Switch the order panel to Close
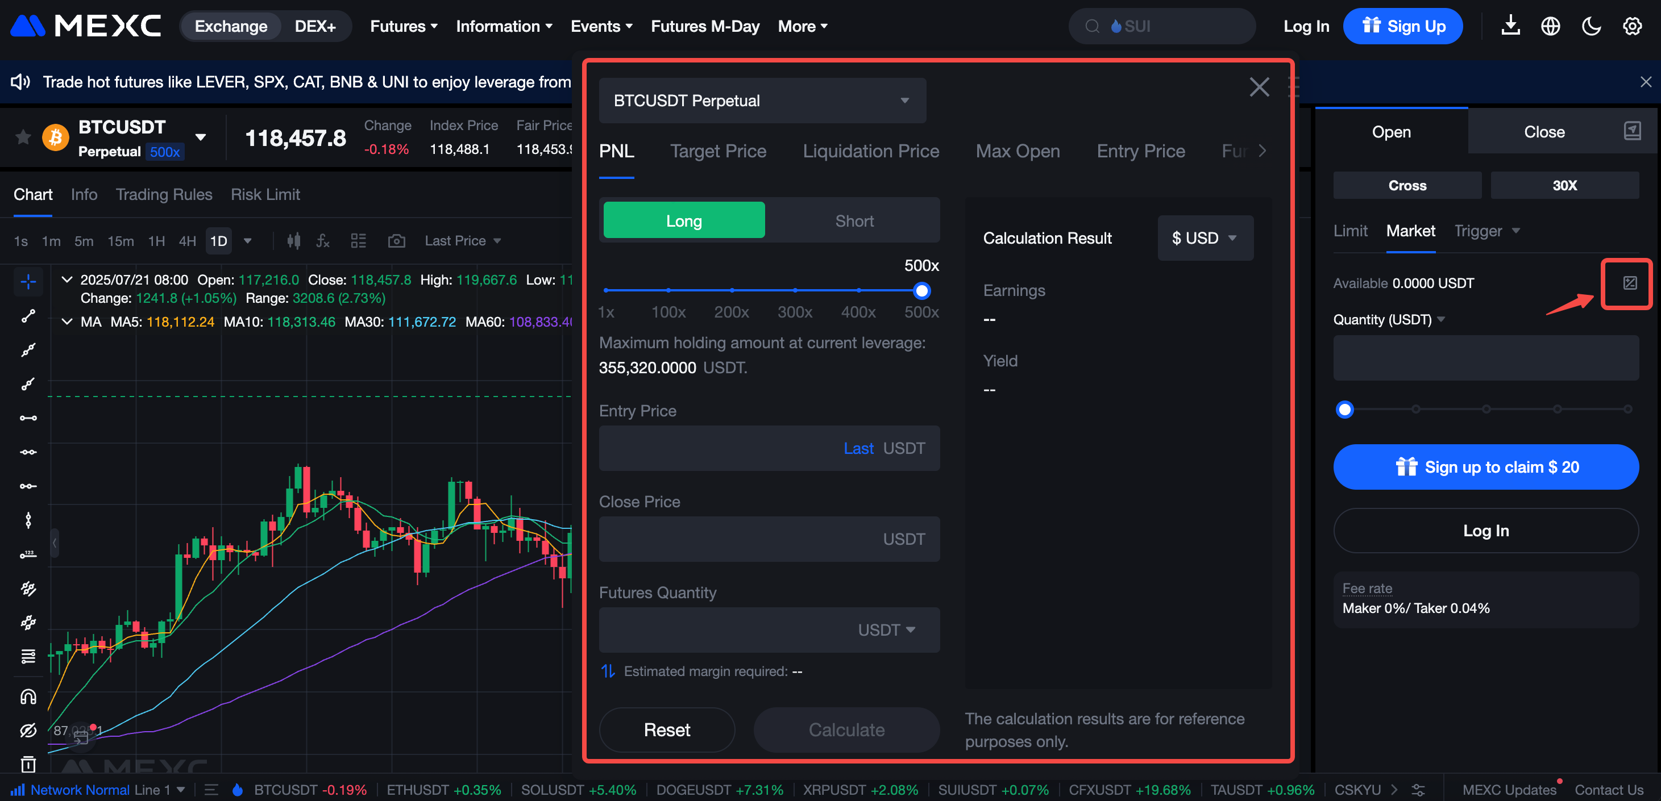 point(1544,132)
